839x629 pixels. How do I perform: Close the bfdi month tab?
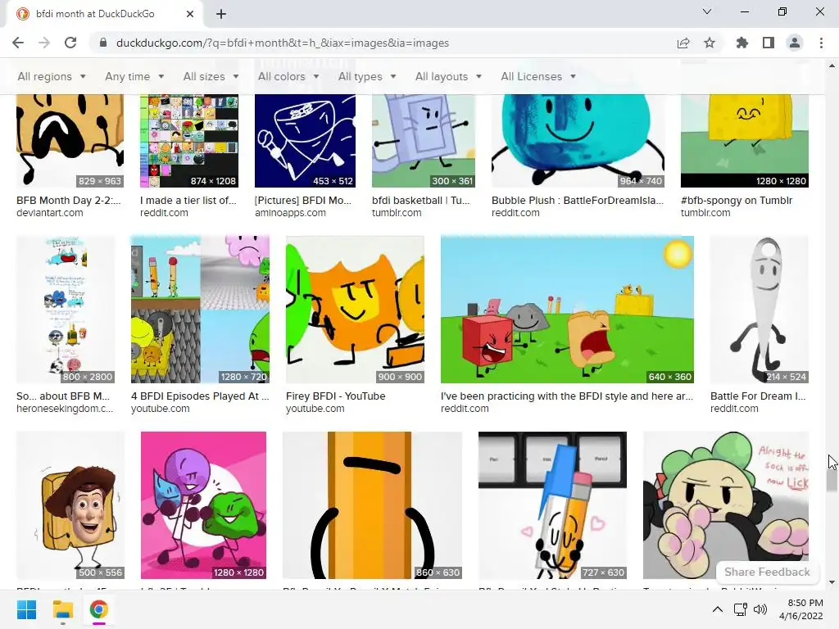tap(190, 14)
